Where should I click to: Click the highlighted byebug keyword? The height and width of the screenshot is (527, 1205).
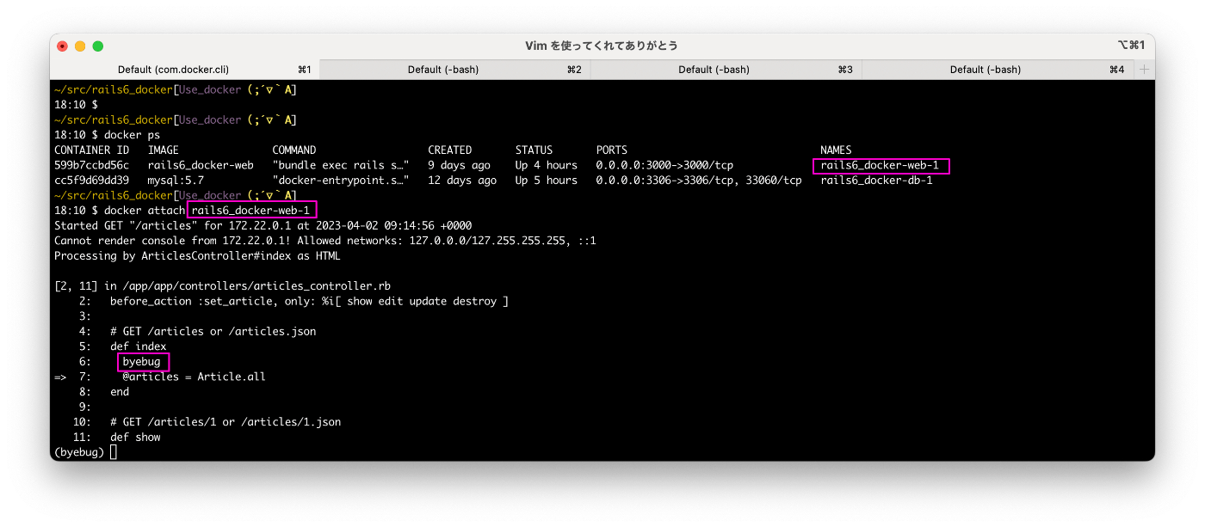(x=143, y=361)
